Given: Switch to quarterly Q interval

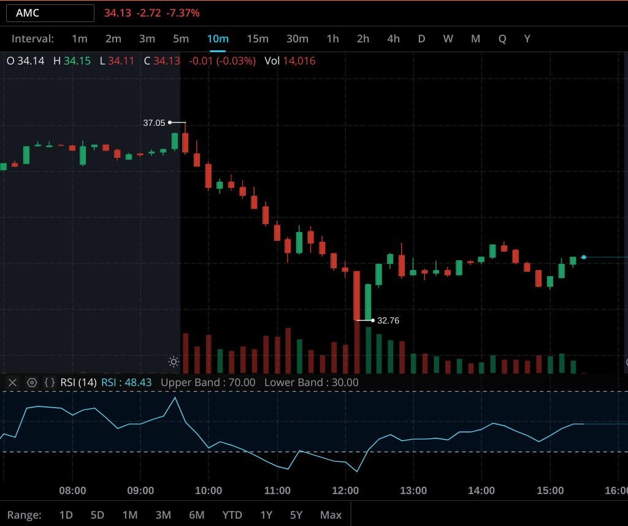Looking at the screenshot, I should pos(502,39).
